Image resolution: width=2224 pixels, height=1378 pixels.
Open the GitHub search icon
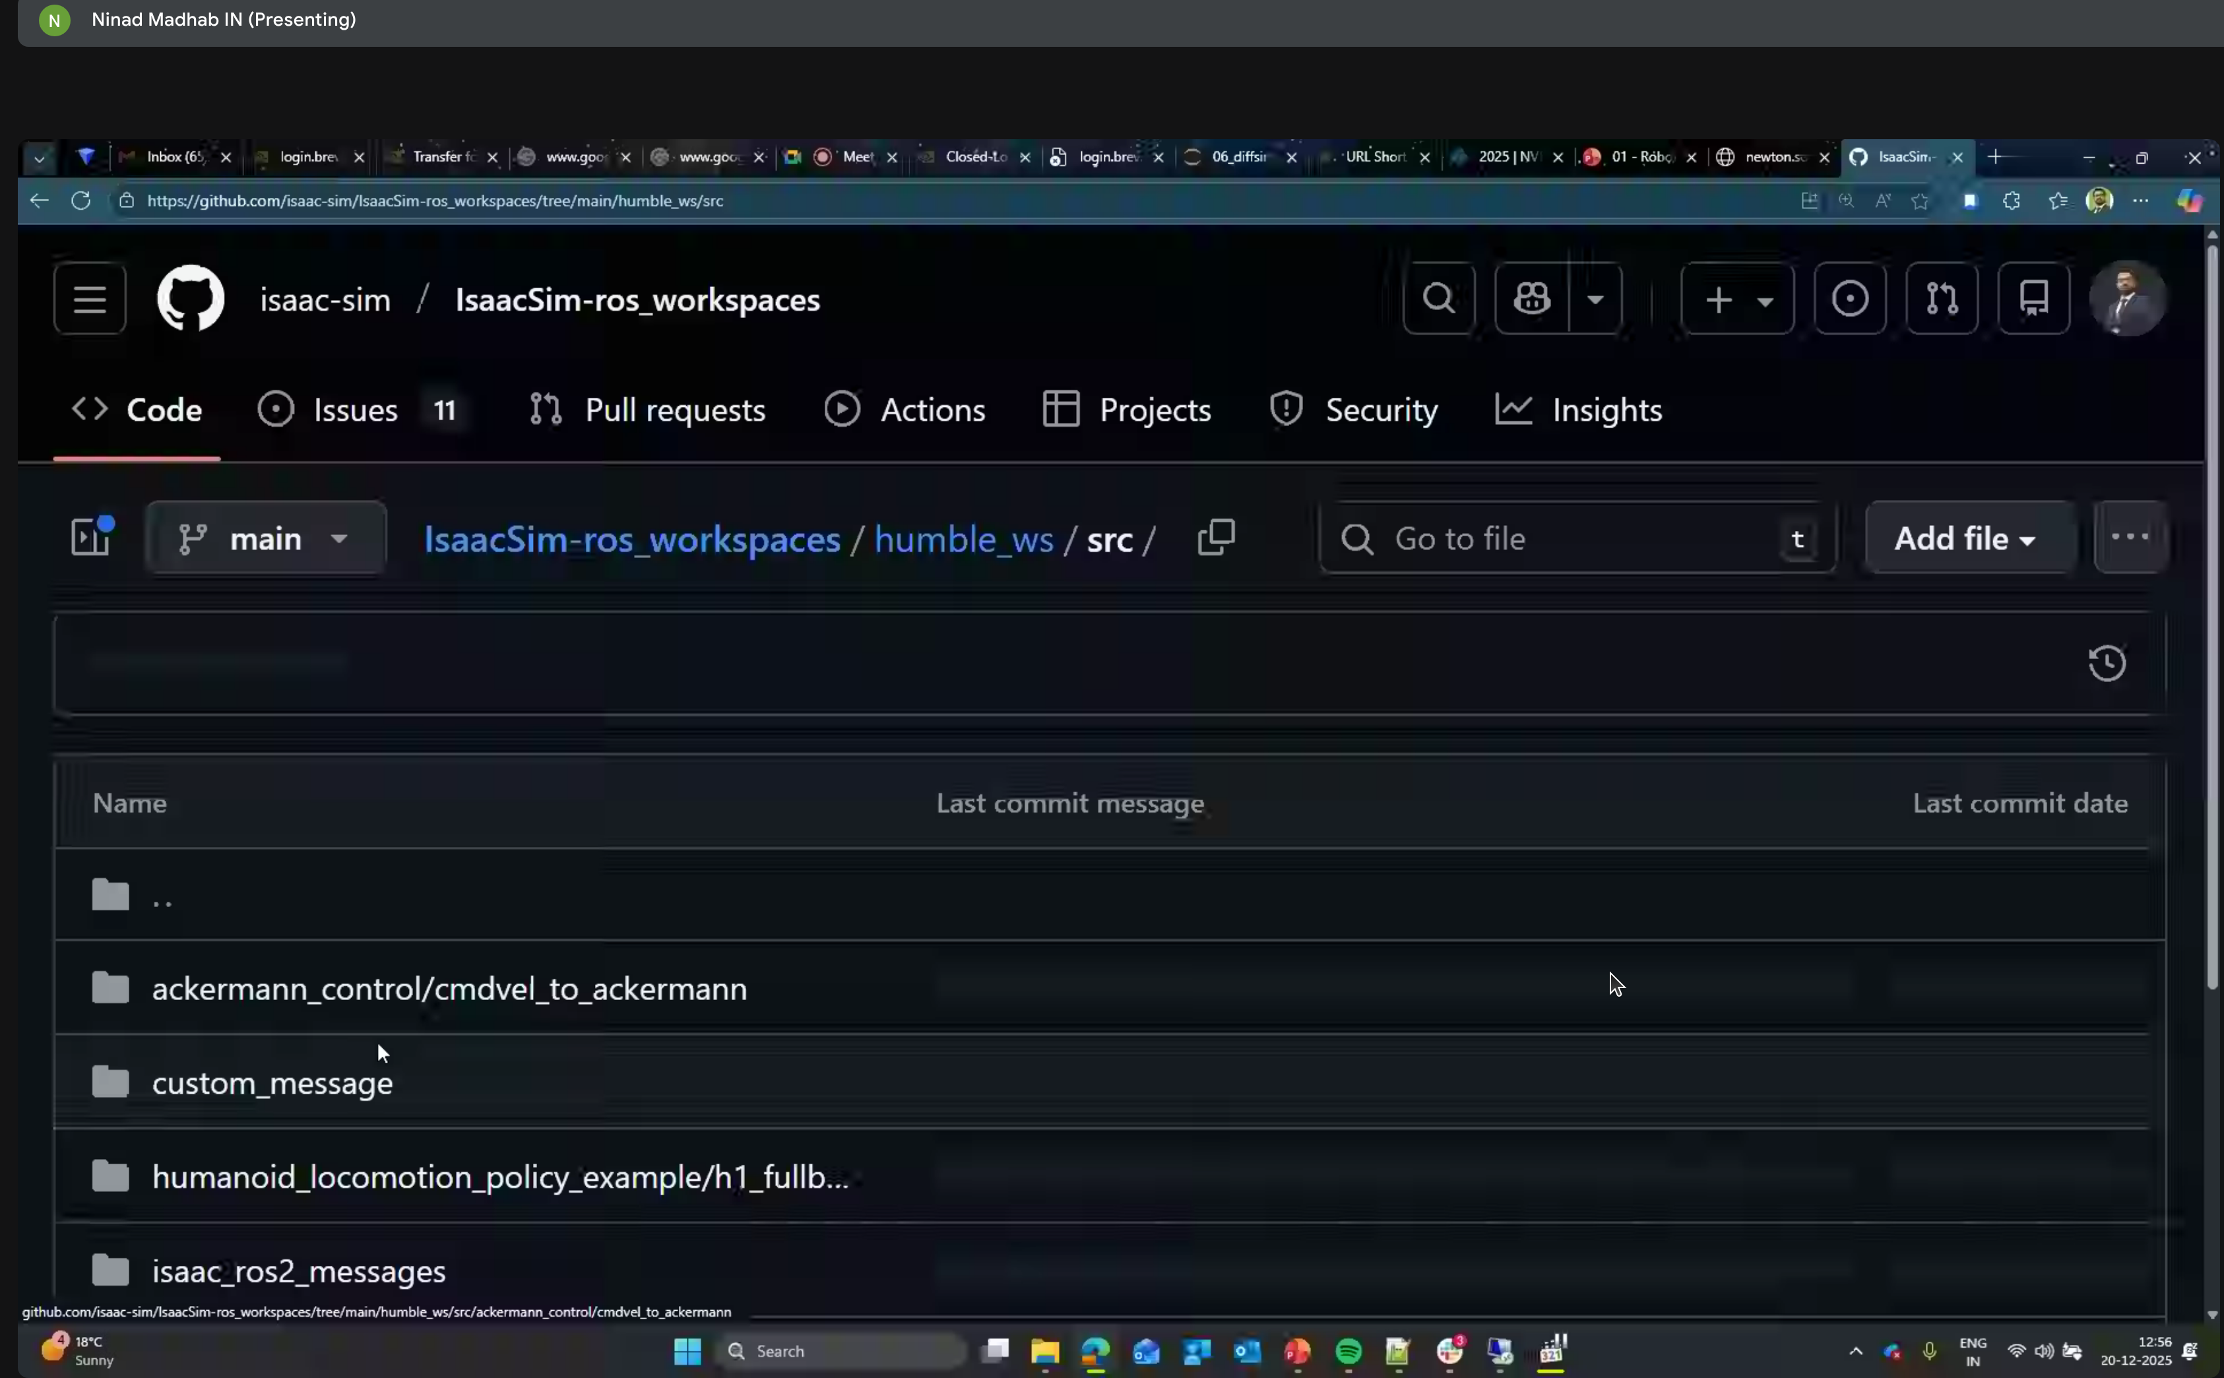click(x=1438, y=298)
